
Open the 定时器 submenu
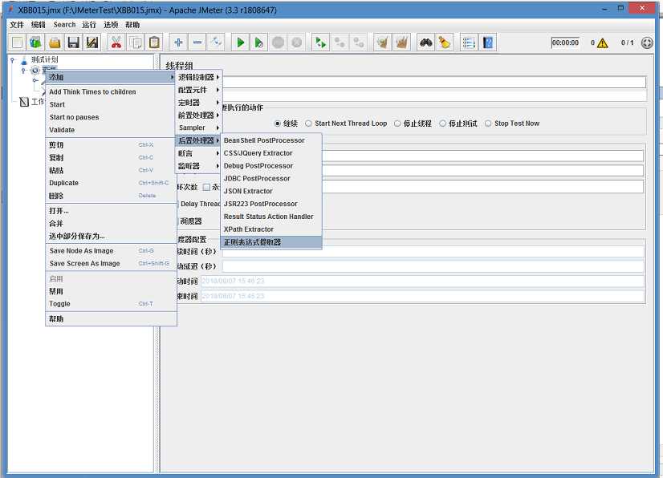click(x=199, y=103)
